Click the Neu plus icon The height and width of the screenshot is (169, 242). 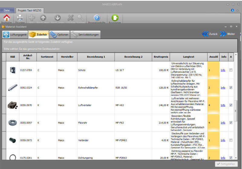click(32, 18)
